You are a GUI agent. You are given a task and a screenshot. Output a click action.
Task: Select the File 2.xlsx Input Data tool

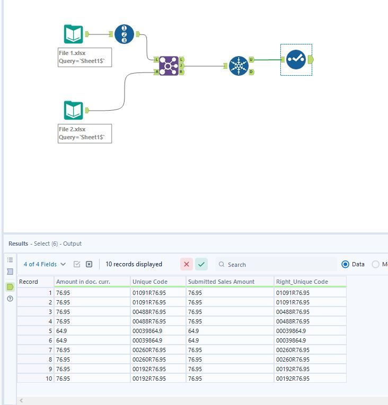coord(74,110)
